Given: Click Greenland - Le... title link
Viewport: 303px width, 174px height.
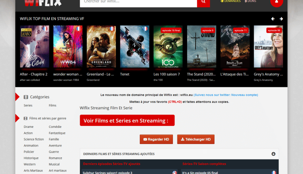Looking at the screenshot, I should click(x=100, y=74).
